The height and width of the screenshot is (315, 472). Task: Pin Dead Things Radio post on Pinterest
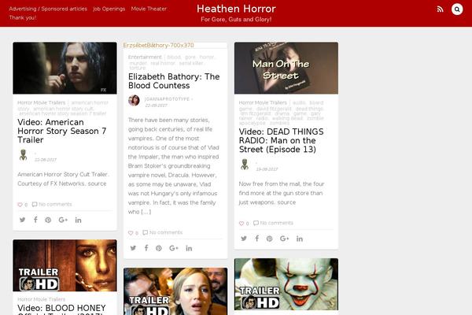point(269,239)
